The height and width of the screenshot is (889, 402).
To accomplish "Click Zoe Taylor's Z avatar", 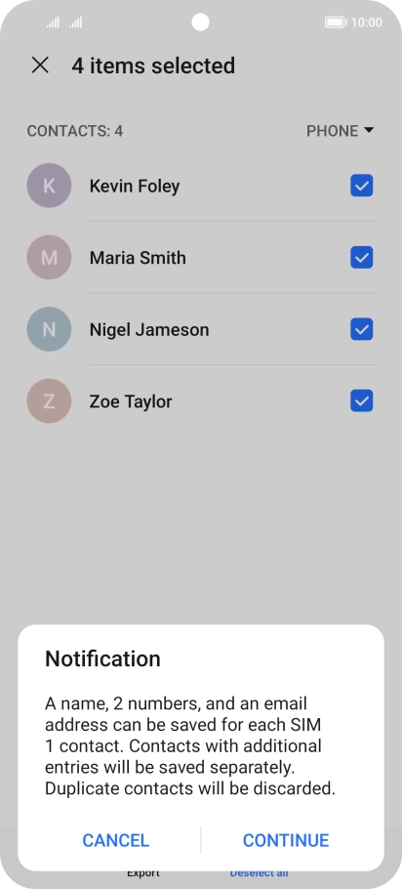I will [x=49, y=402].
